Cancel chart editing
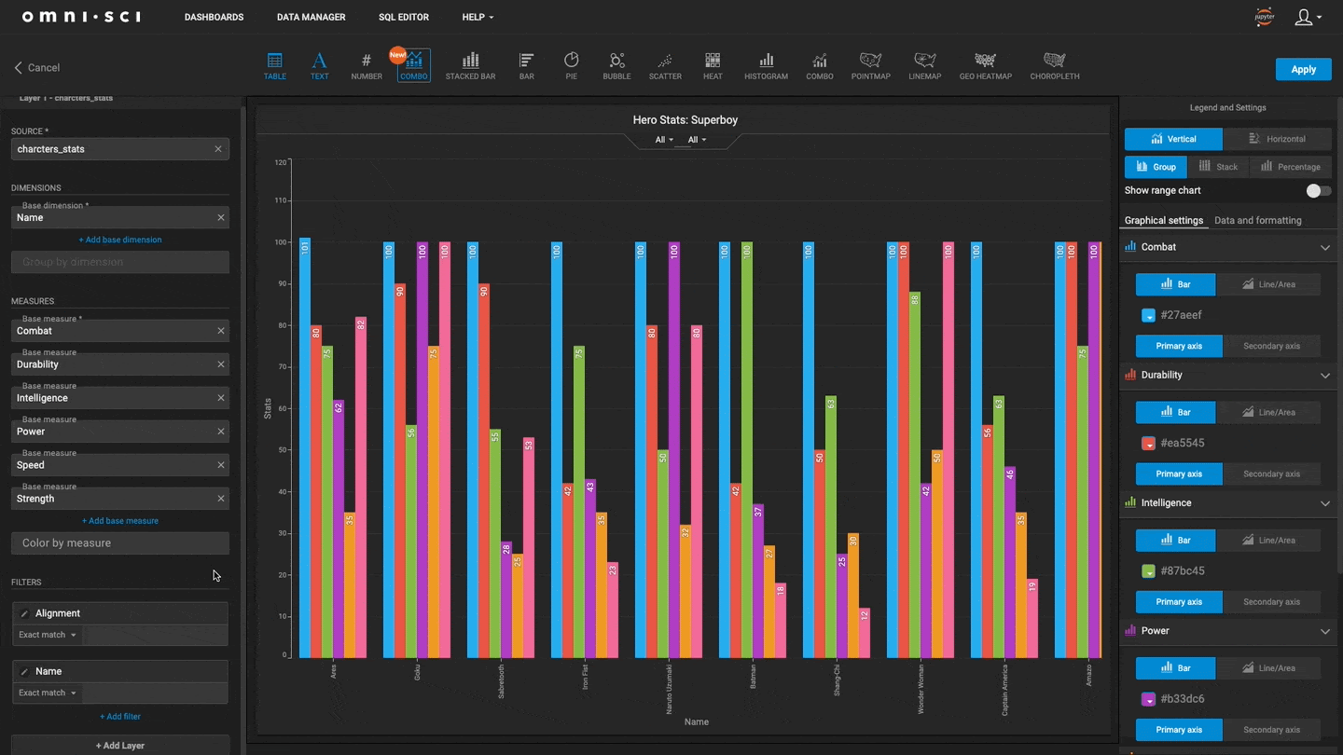Screen dimensions: 1343x755 point(37,67)
